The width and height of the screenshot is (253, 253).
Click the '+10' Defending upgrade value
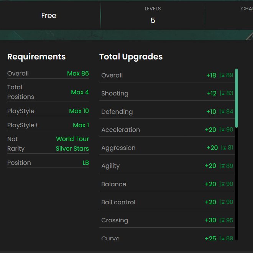click(x=211, y=112)
